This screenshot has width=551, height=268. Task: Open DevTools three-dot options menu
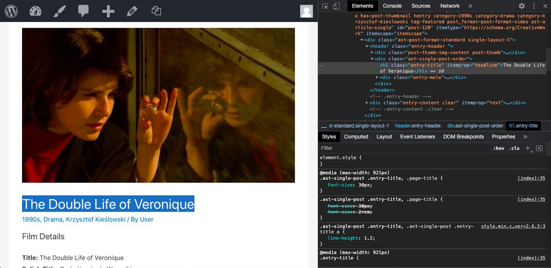pos(534,6)
